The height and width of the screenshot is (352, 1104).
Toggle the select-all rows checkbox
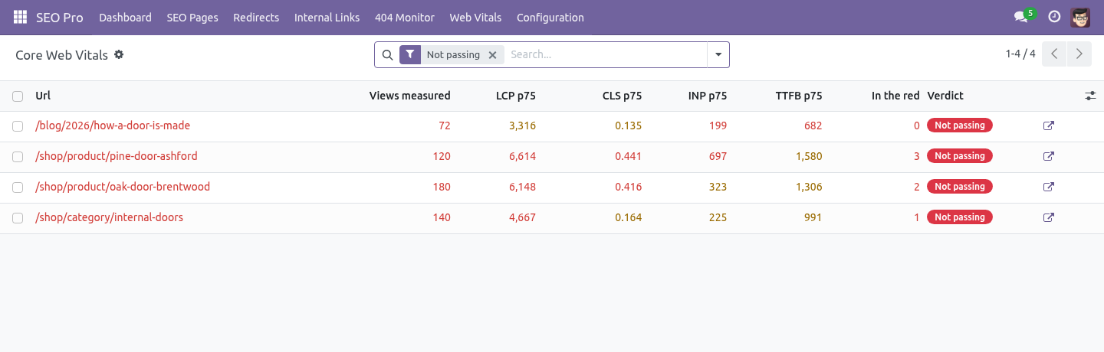18,96
